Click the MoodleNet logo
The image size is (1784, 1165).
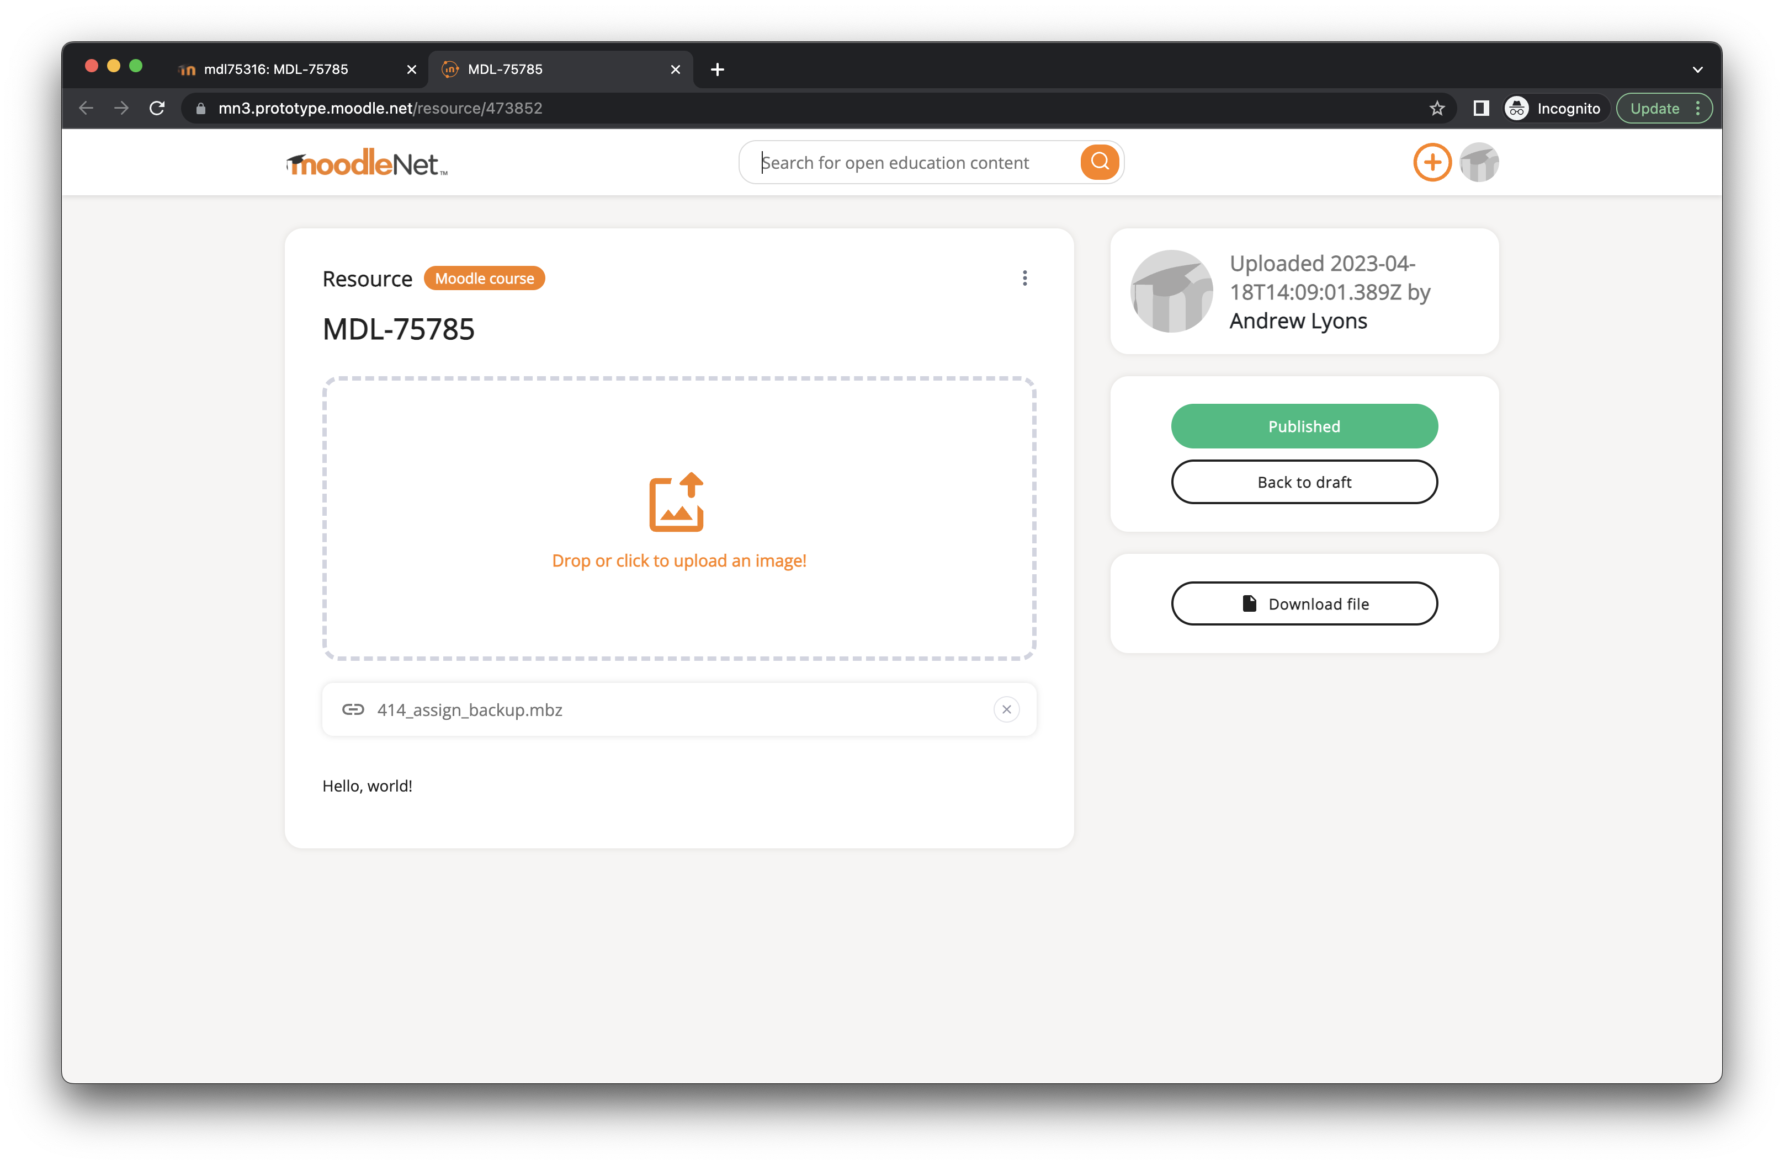coord(367,162)
